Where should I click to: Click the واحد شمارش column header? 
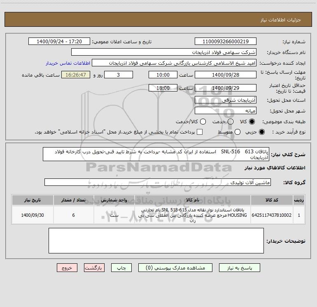114,200
